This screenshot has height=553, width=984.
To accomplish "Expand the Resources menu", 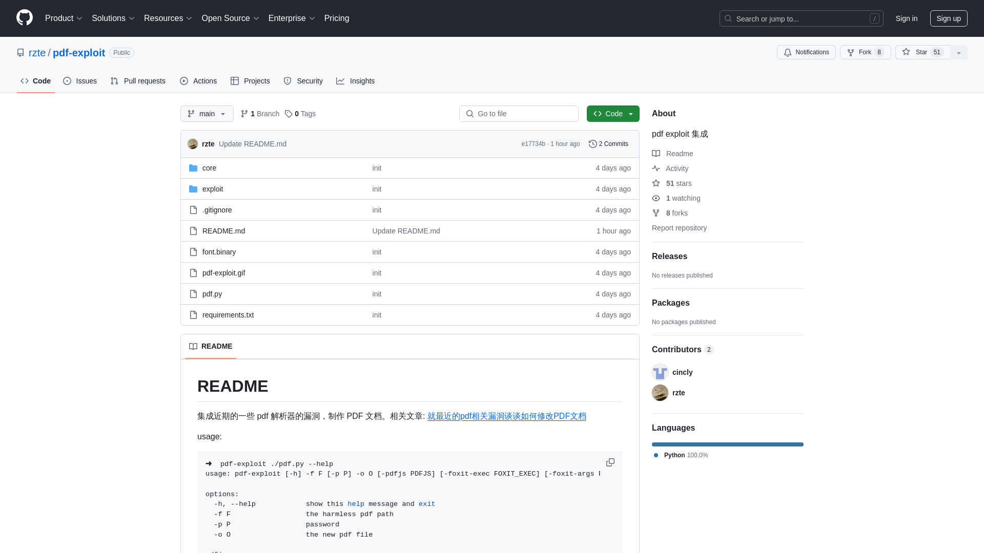I will click(168, 18).
